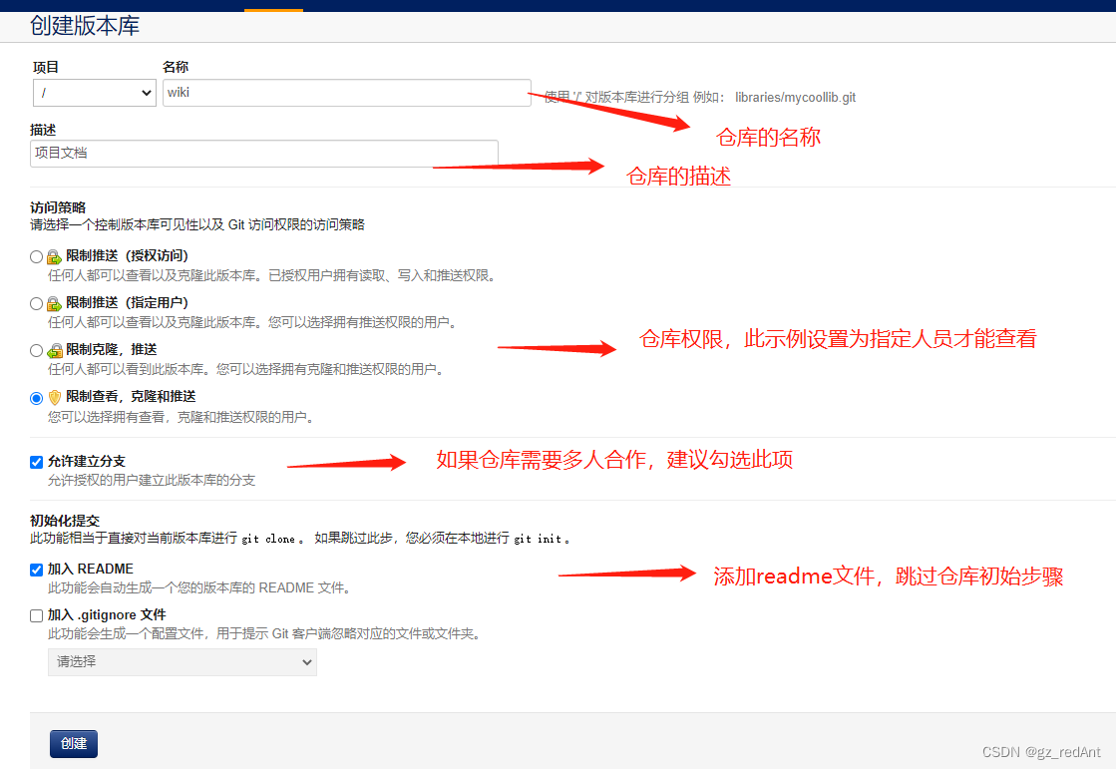Click the 创建 button to create repository
This screenshot has height=769, width=1116.
pyautogui.click(x=73, y=743)
